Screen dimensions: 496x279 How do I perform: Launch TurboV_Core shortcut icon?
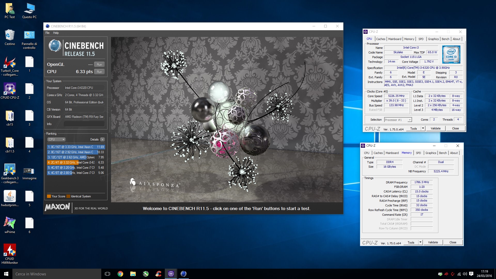point(10,66)
